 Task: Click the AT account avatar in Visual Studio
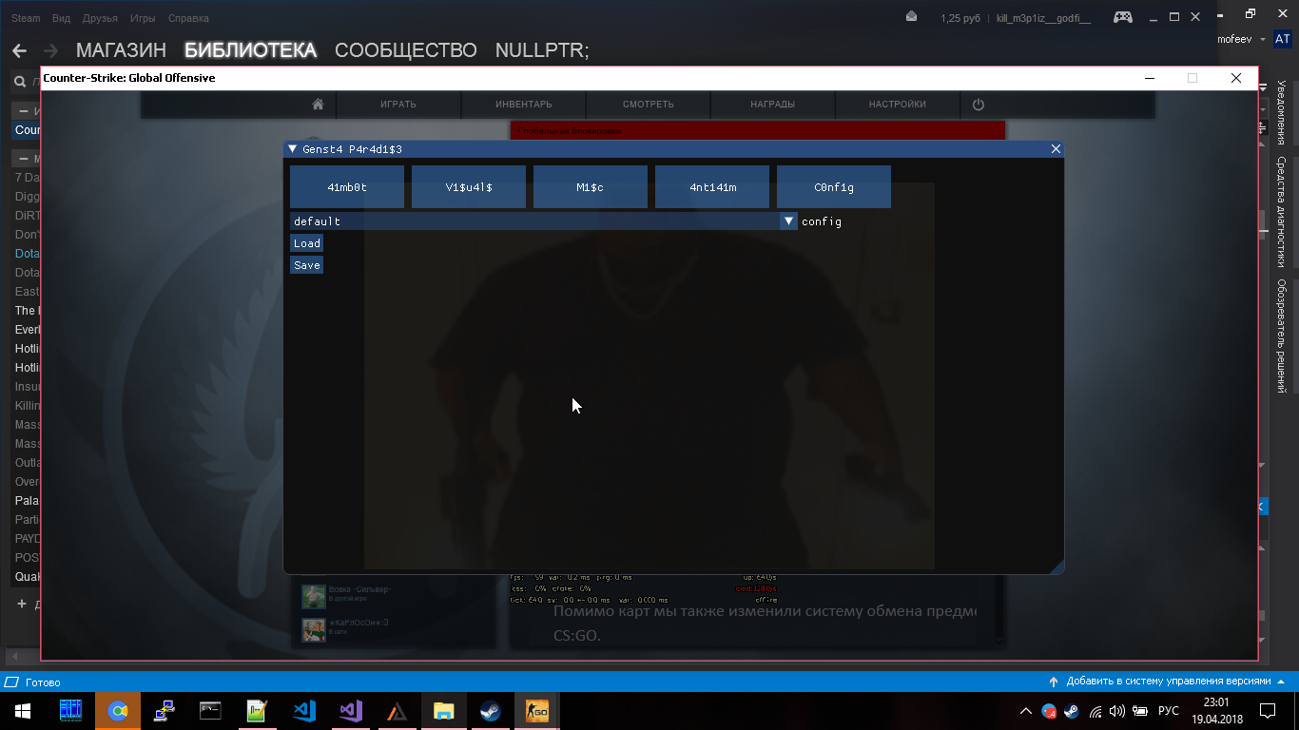(1283, 39)
